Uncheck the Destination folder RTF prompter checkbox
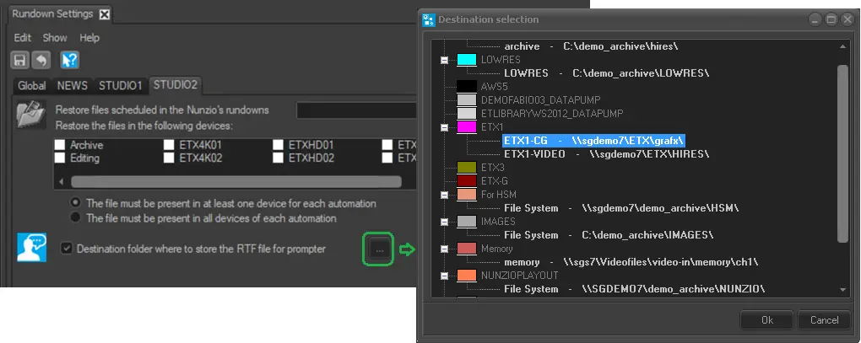Viewport: 861px width, 343px height. click(67, 249)
